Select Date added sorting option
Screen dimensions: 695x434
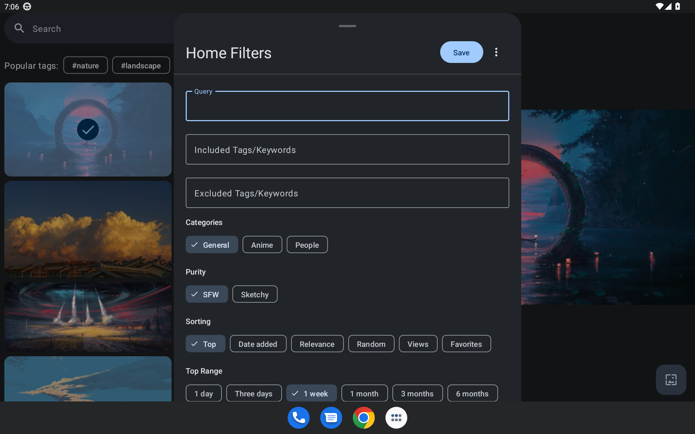pos(258,344)
